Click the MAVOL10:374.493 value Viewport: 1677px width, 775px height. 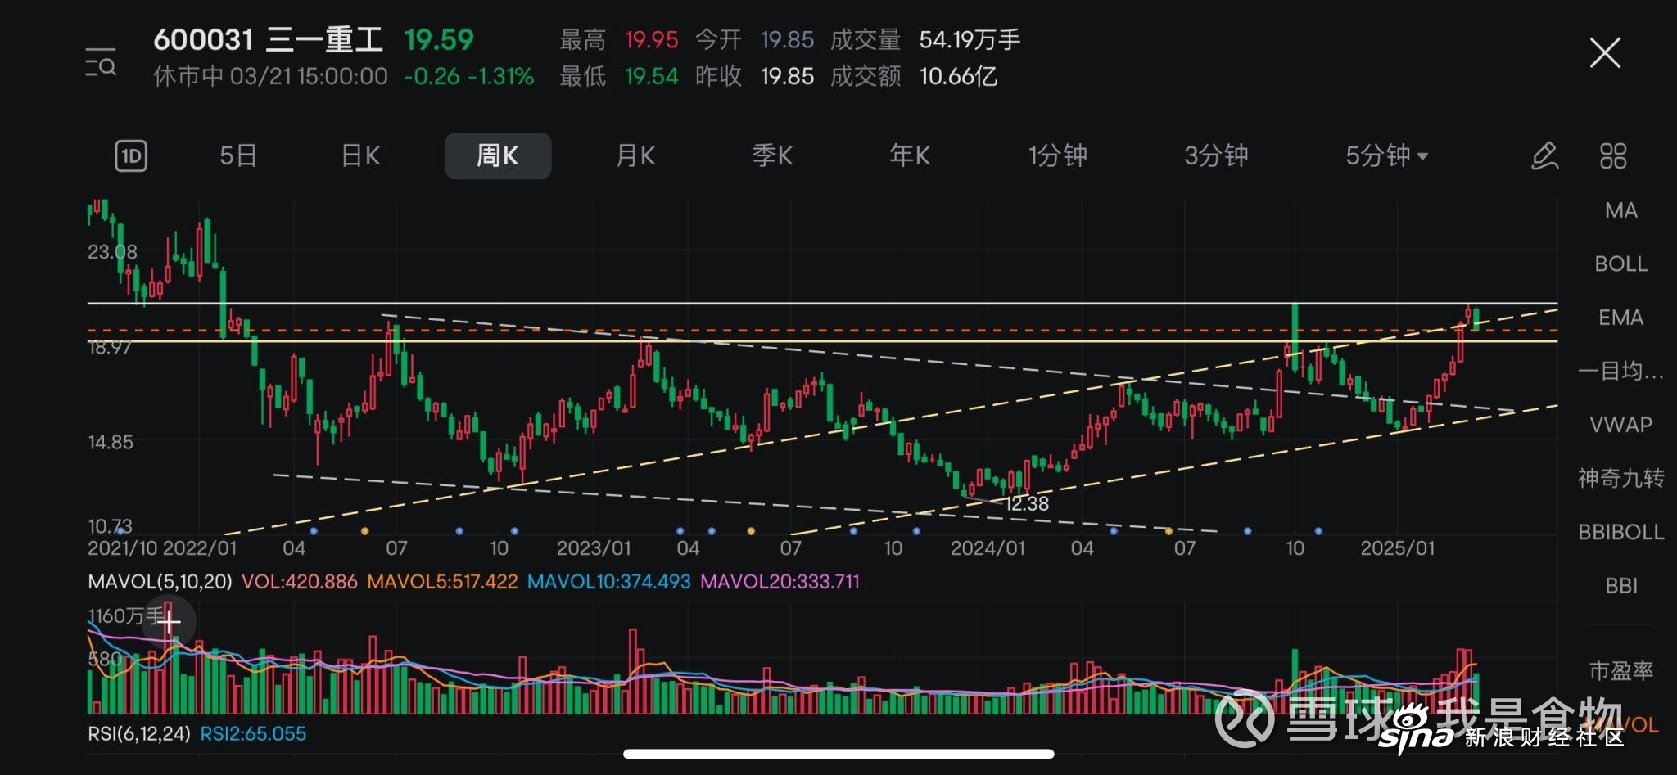tap(608, 582)
